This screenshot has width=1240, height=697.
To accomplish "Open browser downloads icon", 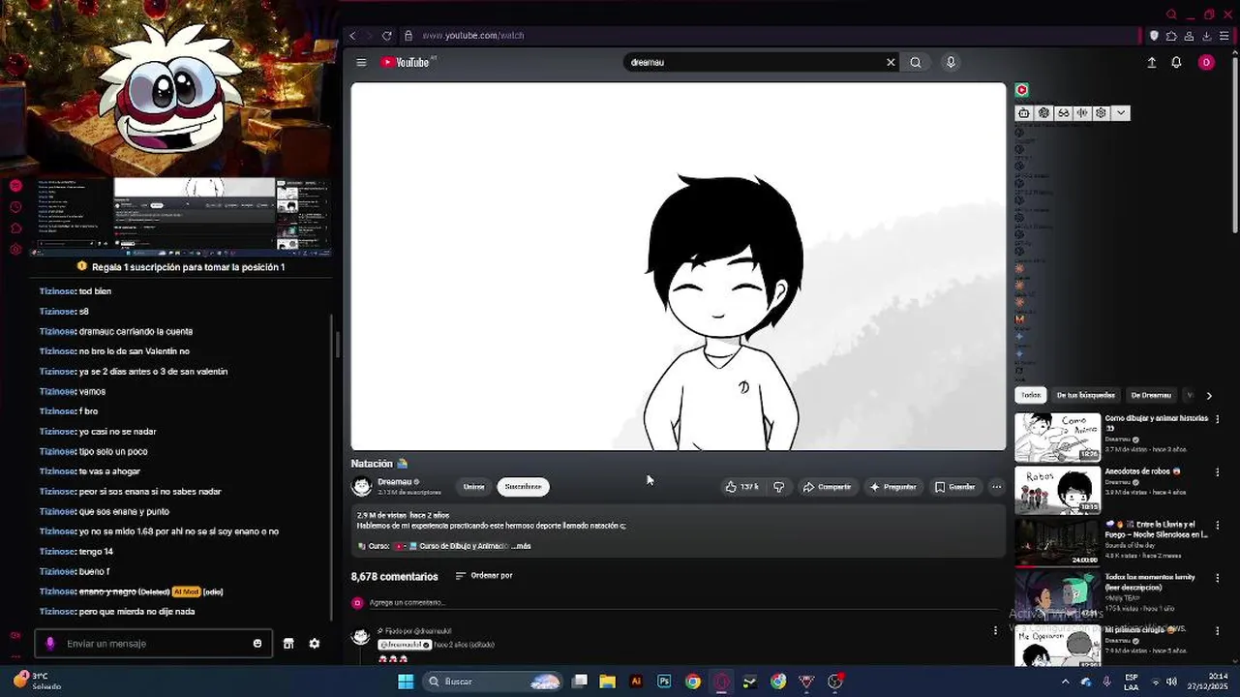I will pos(1206,36).
